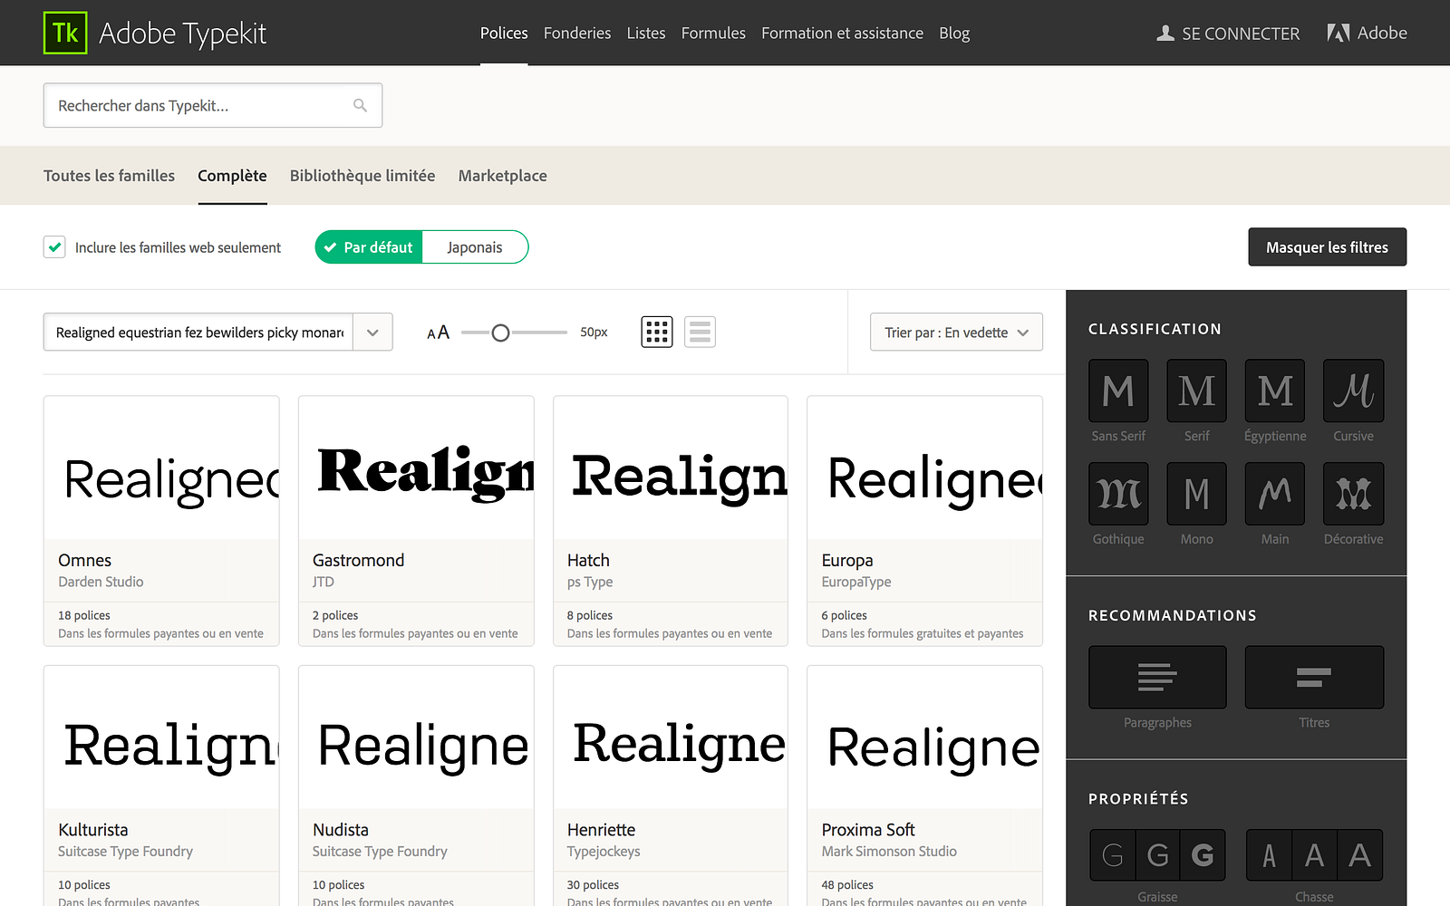Screen dimensions: 1450x906
Task: Open Blog in the top navigation
Action: pos(954,34)
